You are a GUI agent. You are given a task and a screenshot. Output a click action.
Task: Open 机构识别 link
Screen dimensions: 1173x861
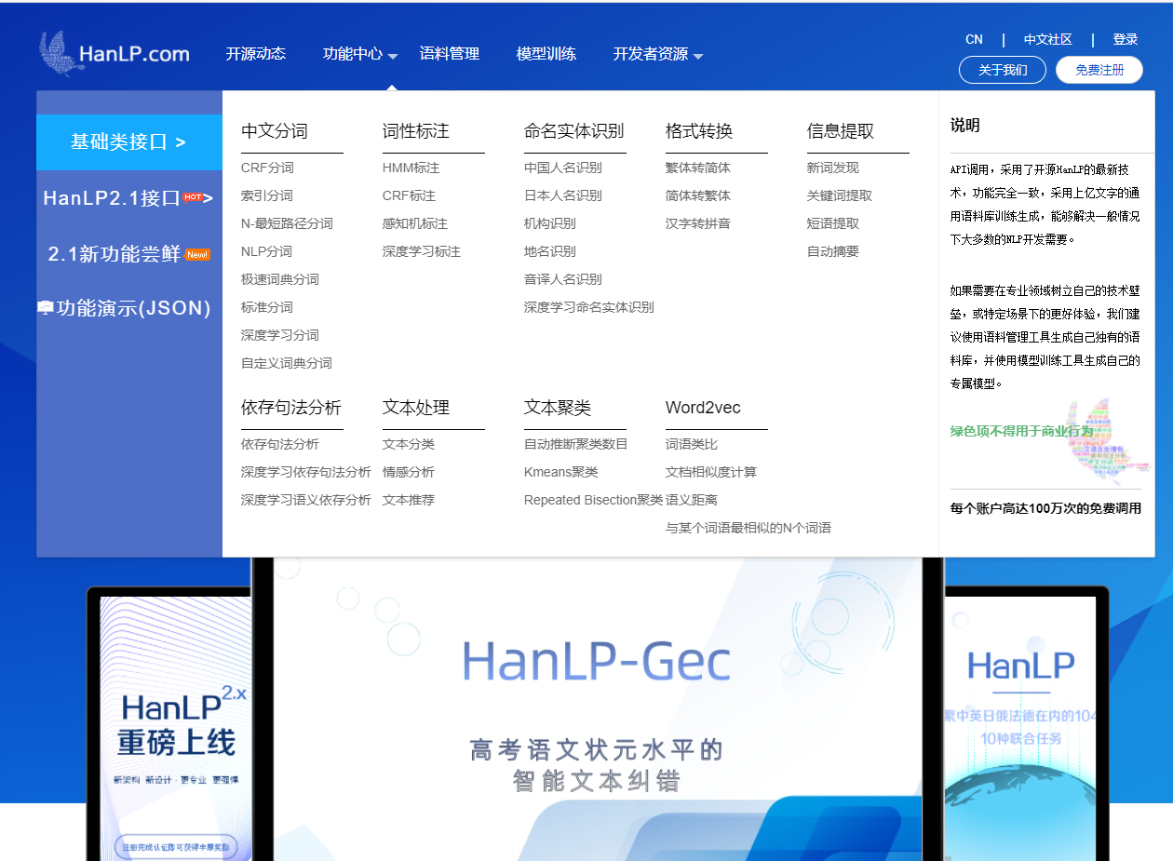(x=550, y=223)
